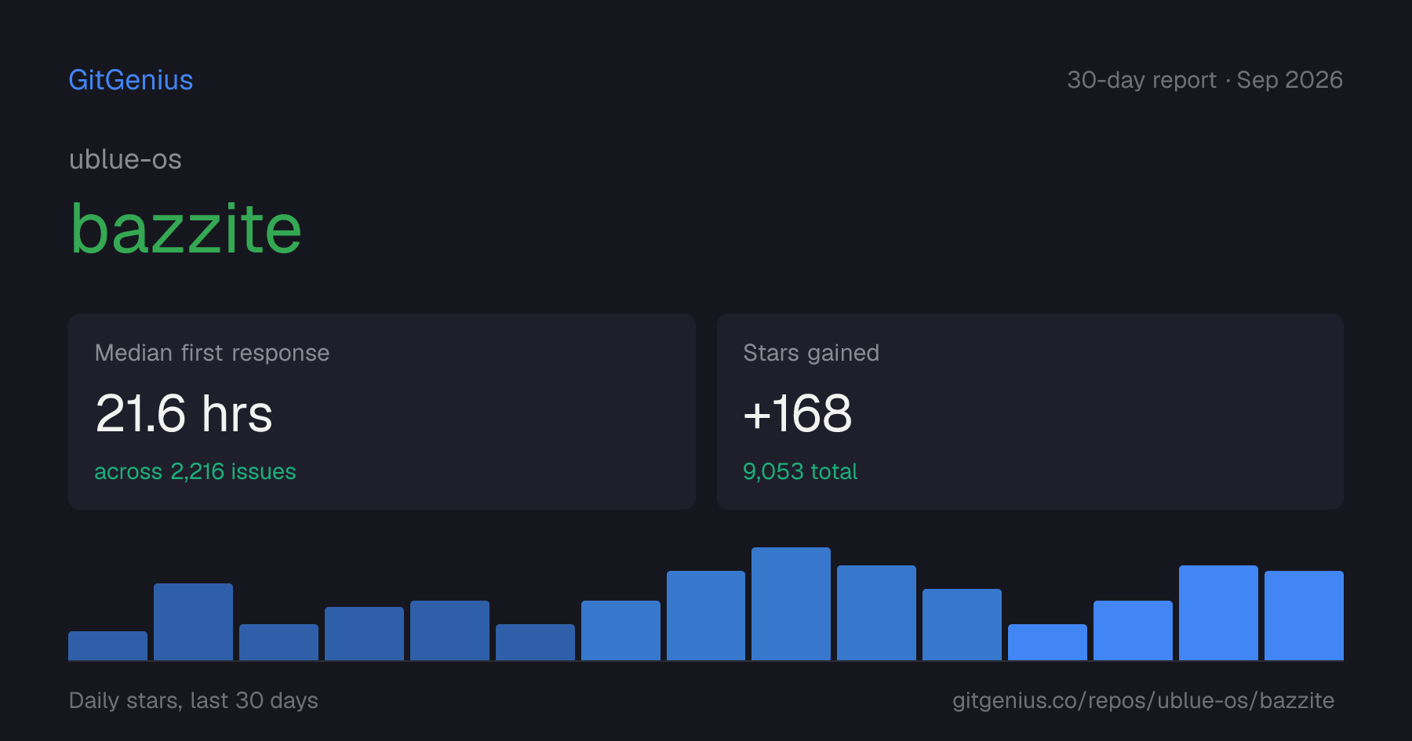Viewport: 1412px width, 741px height.
Task: Select the bar just left of the tallest
Action: click(x=706, y=616)
